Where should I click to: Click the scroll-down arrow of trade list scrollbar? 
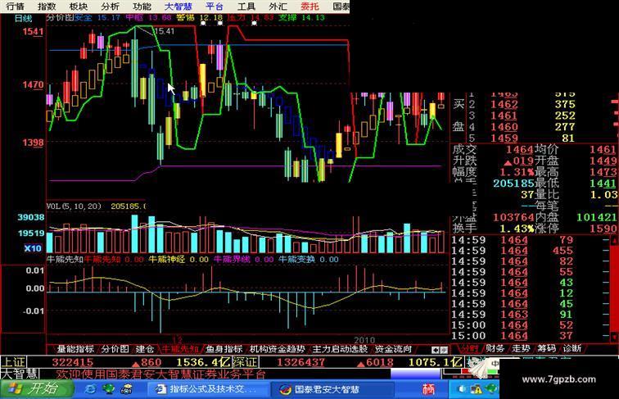click(x=614, y=337)
